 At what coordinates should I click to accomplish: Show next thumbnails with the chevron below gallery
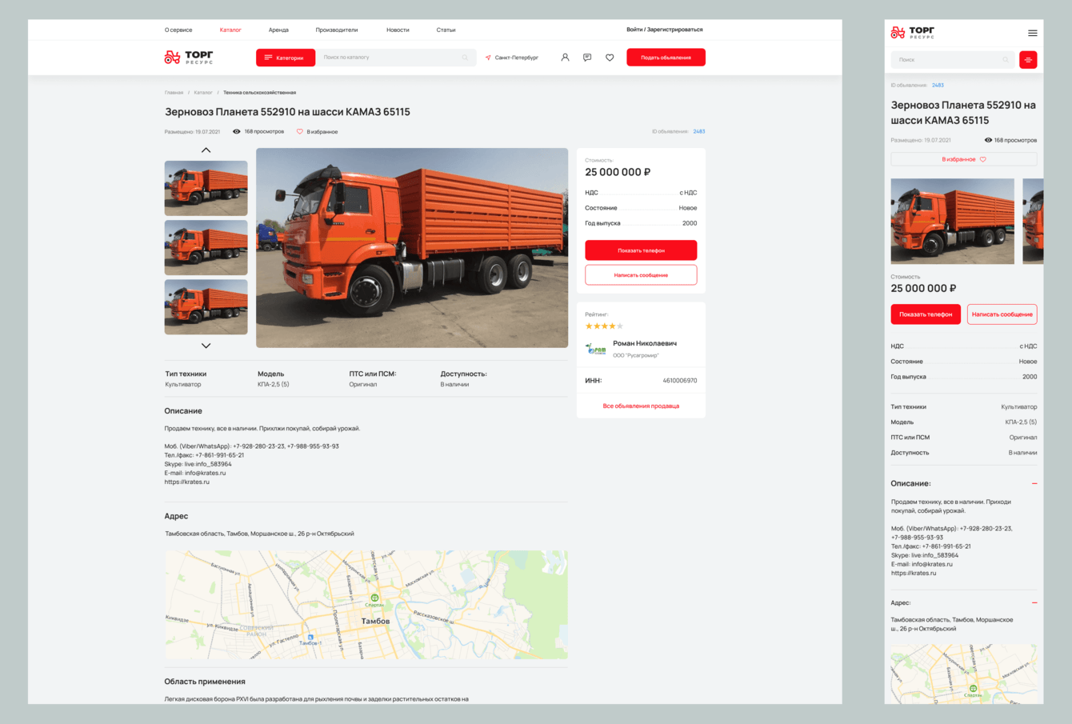[206, 346]
